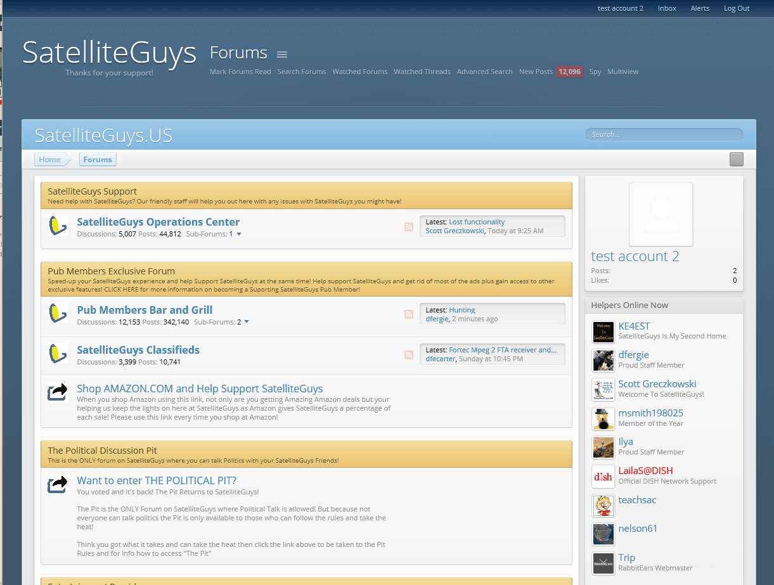Click RSS feed icon for Pub Members Bar and Grill

tap(409, 314)
